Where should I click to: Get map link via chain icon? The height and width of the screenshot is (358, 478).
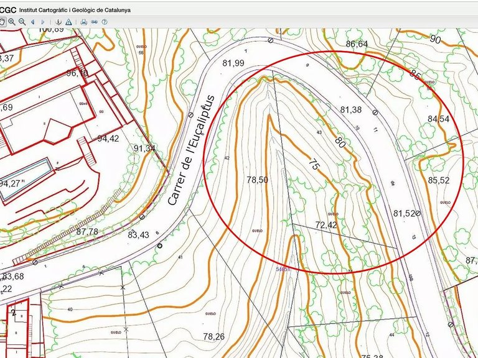(94, 22)
